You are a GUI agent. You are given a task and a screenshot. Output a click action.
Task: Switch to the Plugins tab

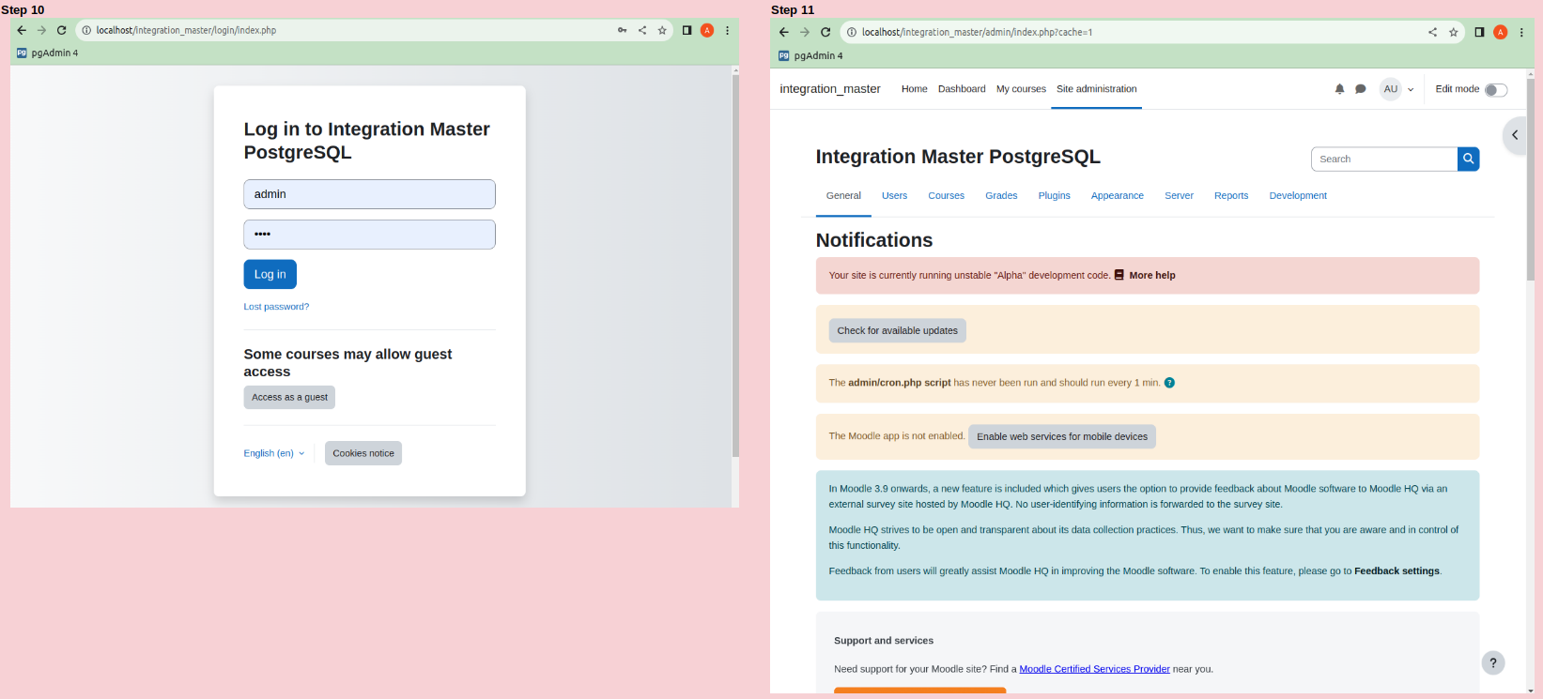tap(1054, 195)
